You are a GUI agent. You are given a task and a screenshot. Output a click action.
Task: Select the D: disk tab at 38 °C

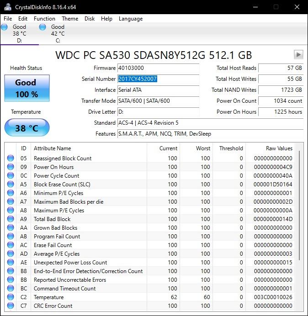(19, 33)
